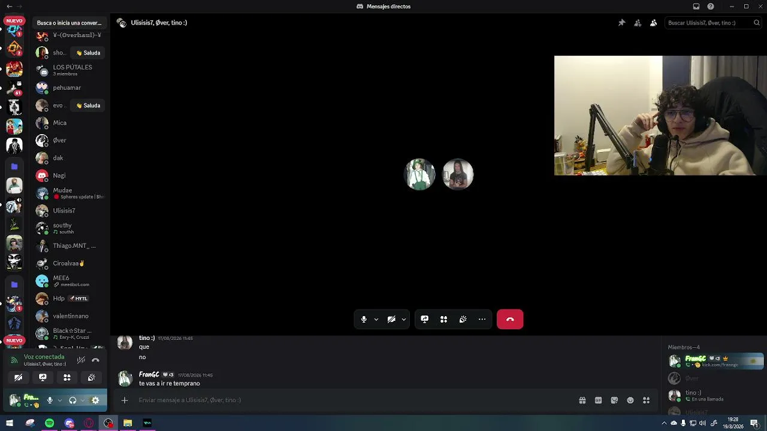Share screen from voice connected panel
767x431 pixels.
pyautogui.click(x=43, y=378)
